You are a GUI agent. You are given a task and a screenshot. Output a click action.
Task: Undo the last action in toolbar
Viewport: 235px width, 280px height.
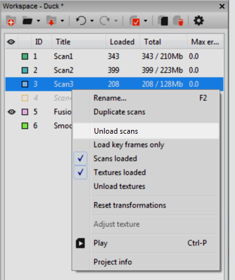tap(81, 21)
